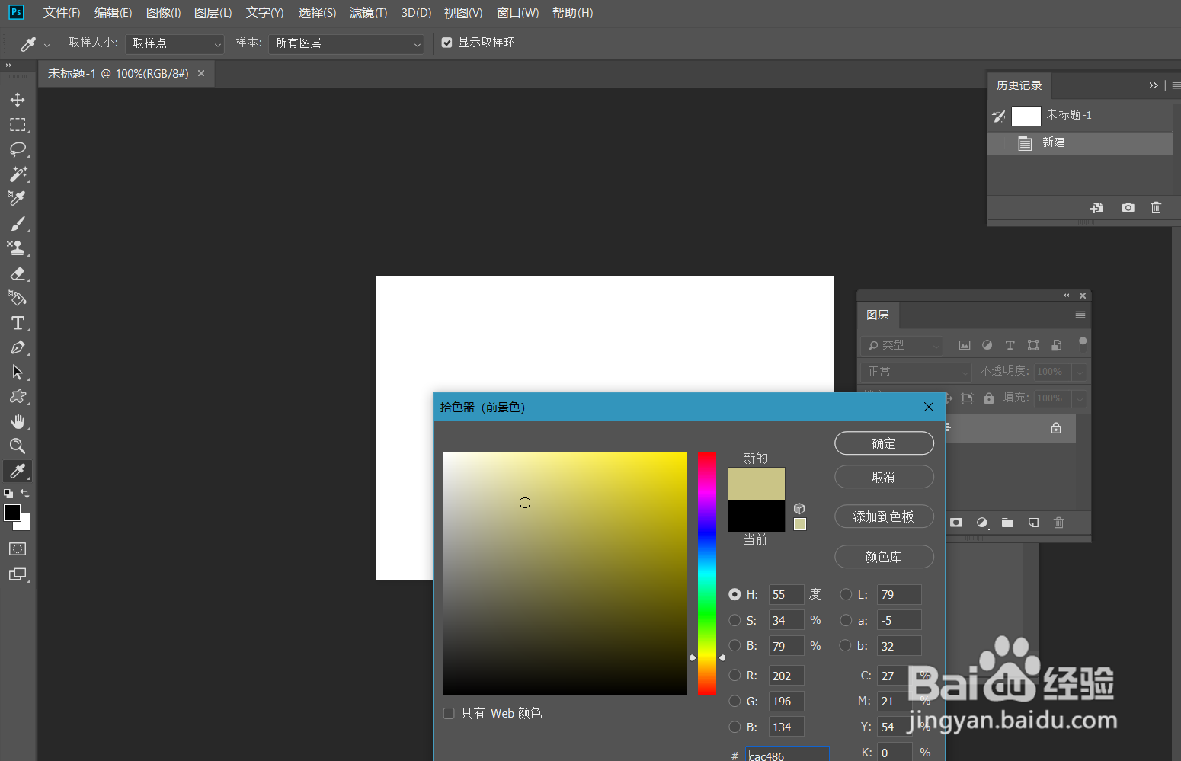
Task: Select the 新建 history state
Action: [1080, 143]
